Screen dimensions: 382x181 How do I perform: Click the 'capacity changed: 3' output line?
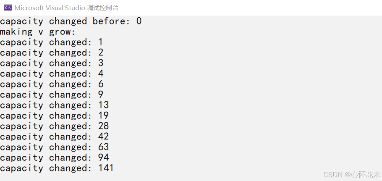click(52, 63)
